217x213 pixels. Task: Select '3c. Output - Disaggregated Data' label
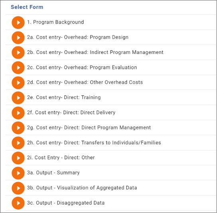(66, 203)
